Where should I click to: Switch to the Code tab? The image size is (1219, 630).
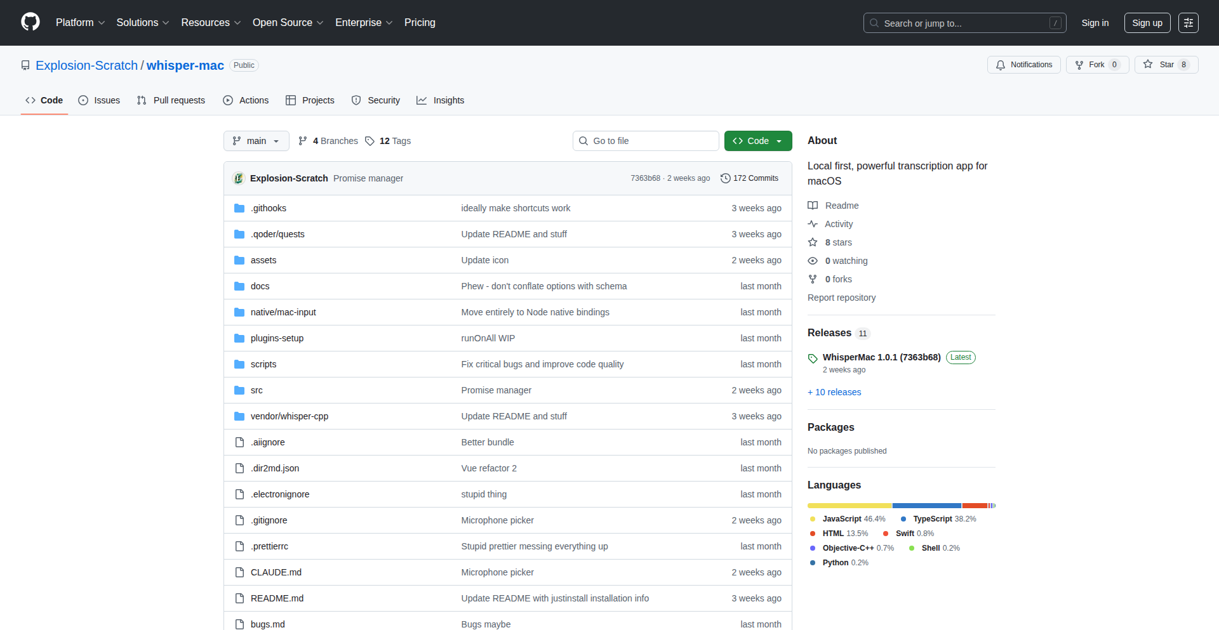[x=44, y=100]
